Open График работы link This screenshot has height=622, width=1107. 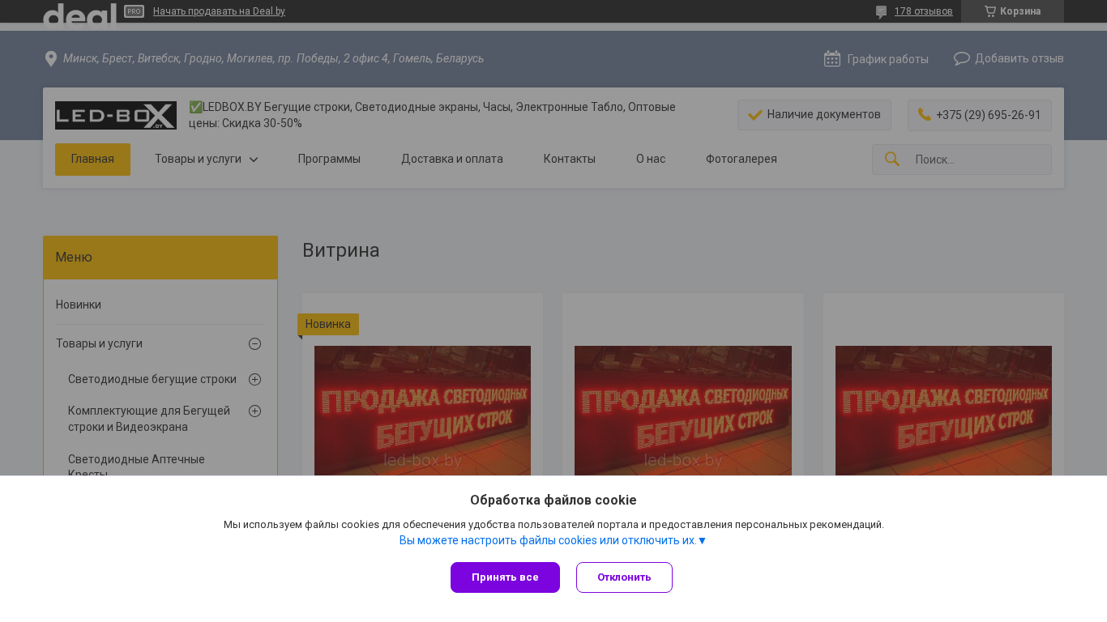tap(887, 59)
